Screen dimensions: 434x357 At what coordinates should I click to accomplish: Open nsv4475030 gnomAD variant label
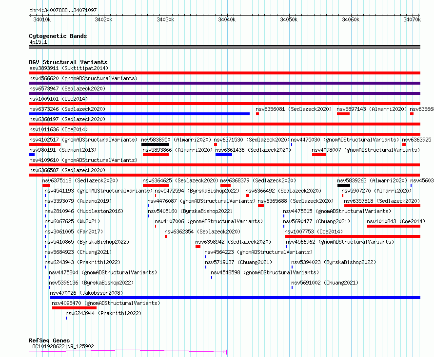(345, 140)
